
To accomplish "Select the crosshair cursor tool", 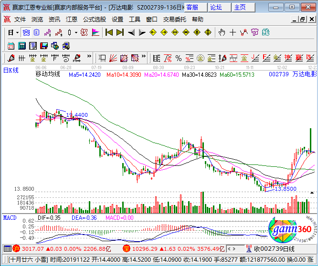I will pos(233,32).
